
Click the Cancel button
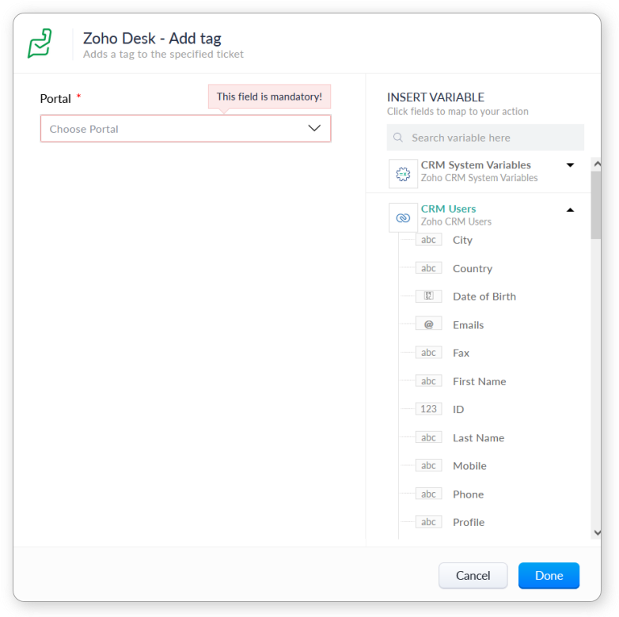tap(473, 575)
